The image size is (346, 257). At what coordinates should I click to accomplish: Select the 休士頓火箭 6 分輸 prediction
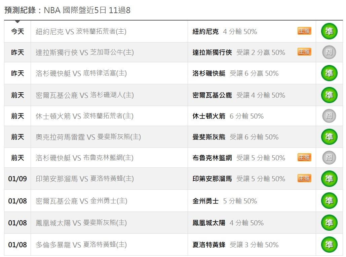[228, 116]
